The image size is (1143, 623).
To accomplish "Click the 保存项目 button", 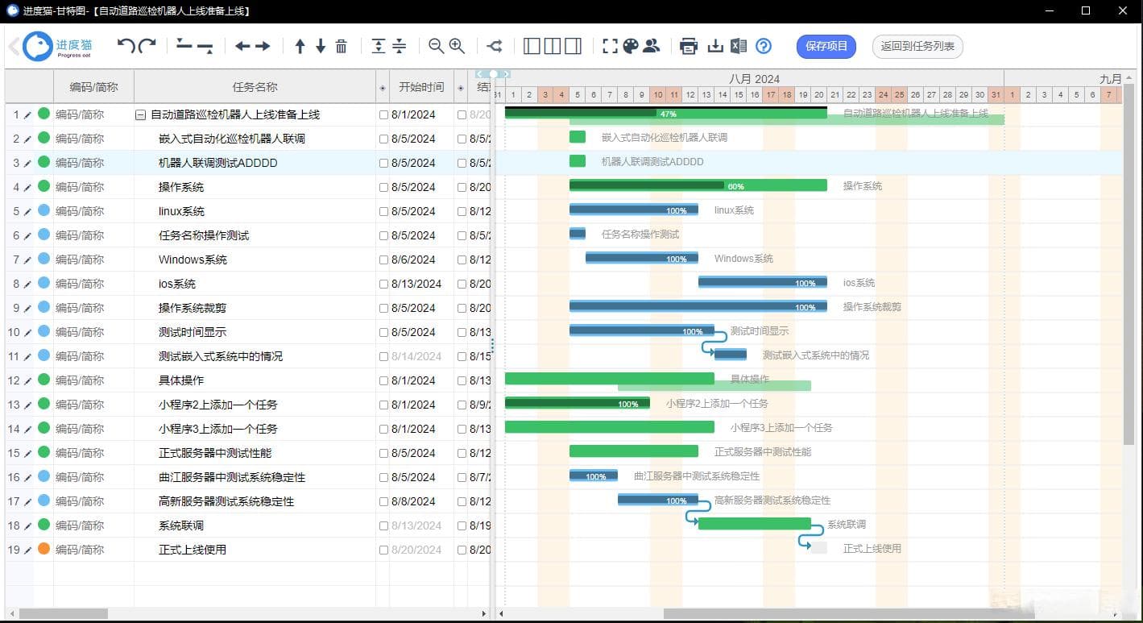I will 826,46.
